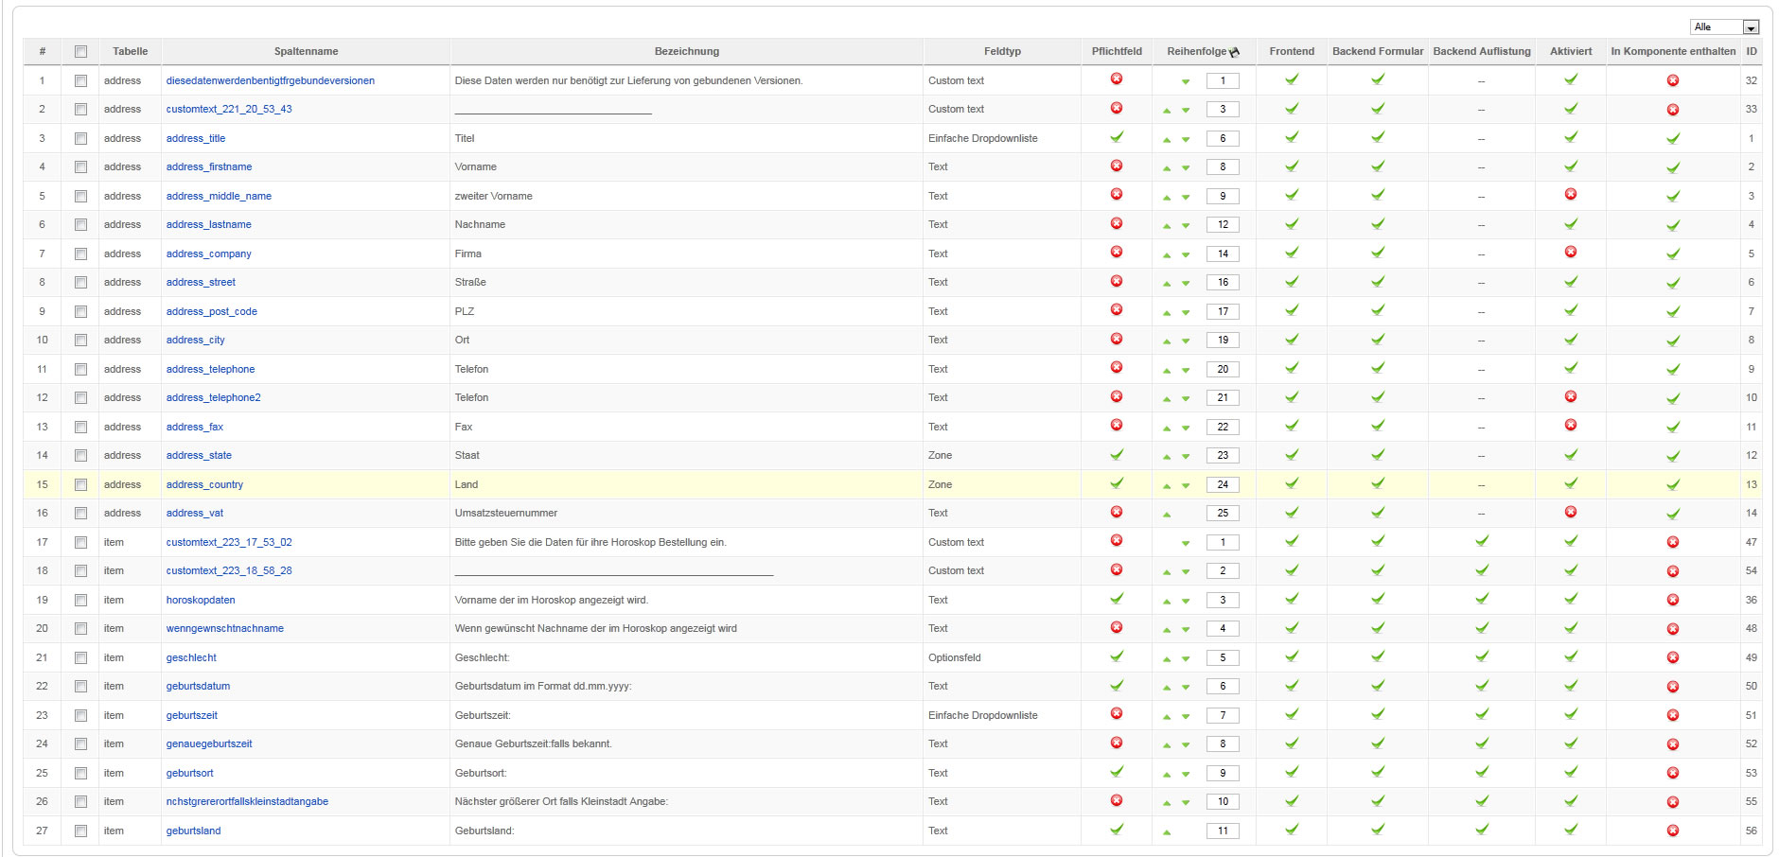Open the geburtsdatum field link

(x=198, y=686)
